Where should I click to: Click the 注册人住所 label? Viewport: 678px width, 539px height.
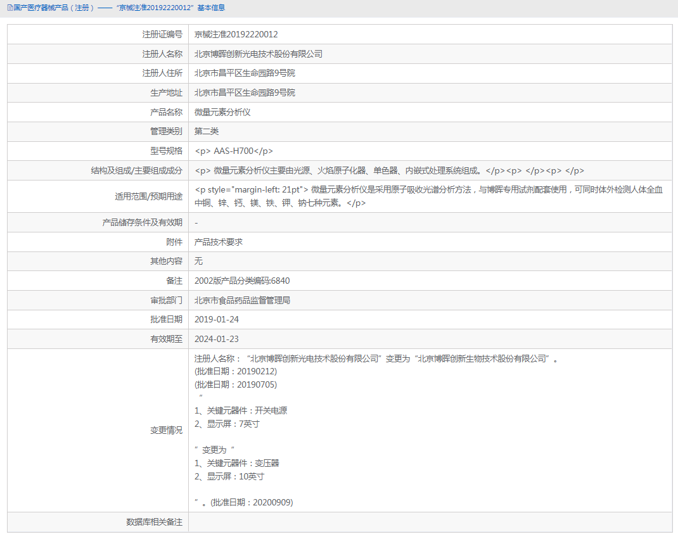click(x=162, y=73)
